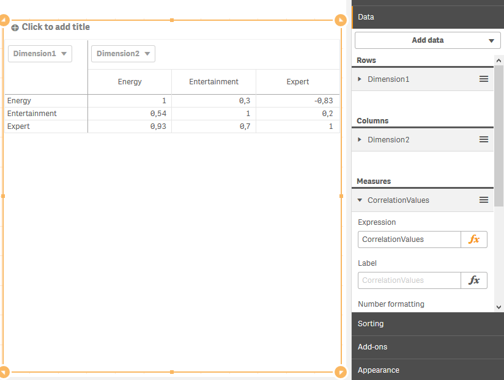
Task: Click the Label input field
Action: pyautogui.click(x=409, y=280)
